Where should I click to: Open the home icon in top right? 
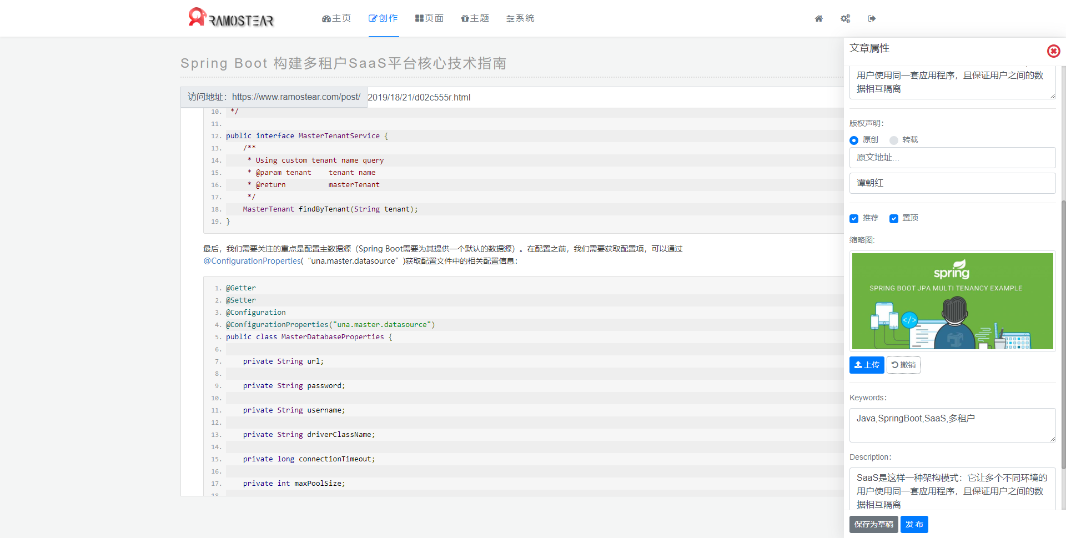click(818, 18)
